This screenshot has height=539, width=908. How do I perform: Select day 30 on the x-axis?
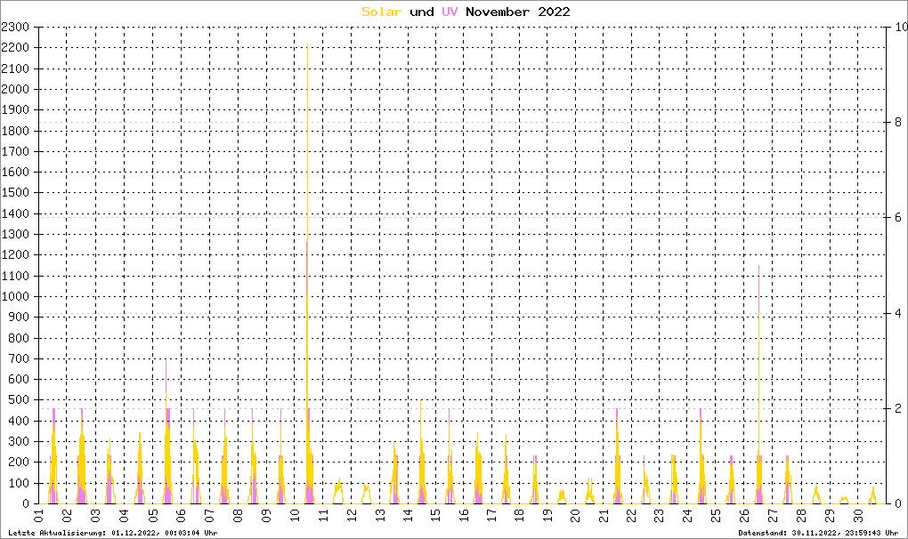pos(858,515)
